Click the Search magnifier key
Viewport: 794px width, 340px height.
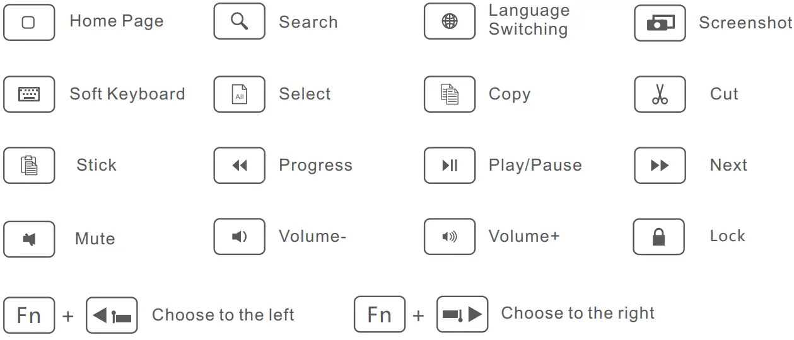pos(239,22)
